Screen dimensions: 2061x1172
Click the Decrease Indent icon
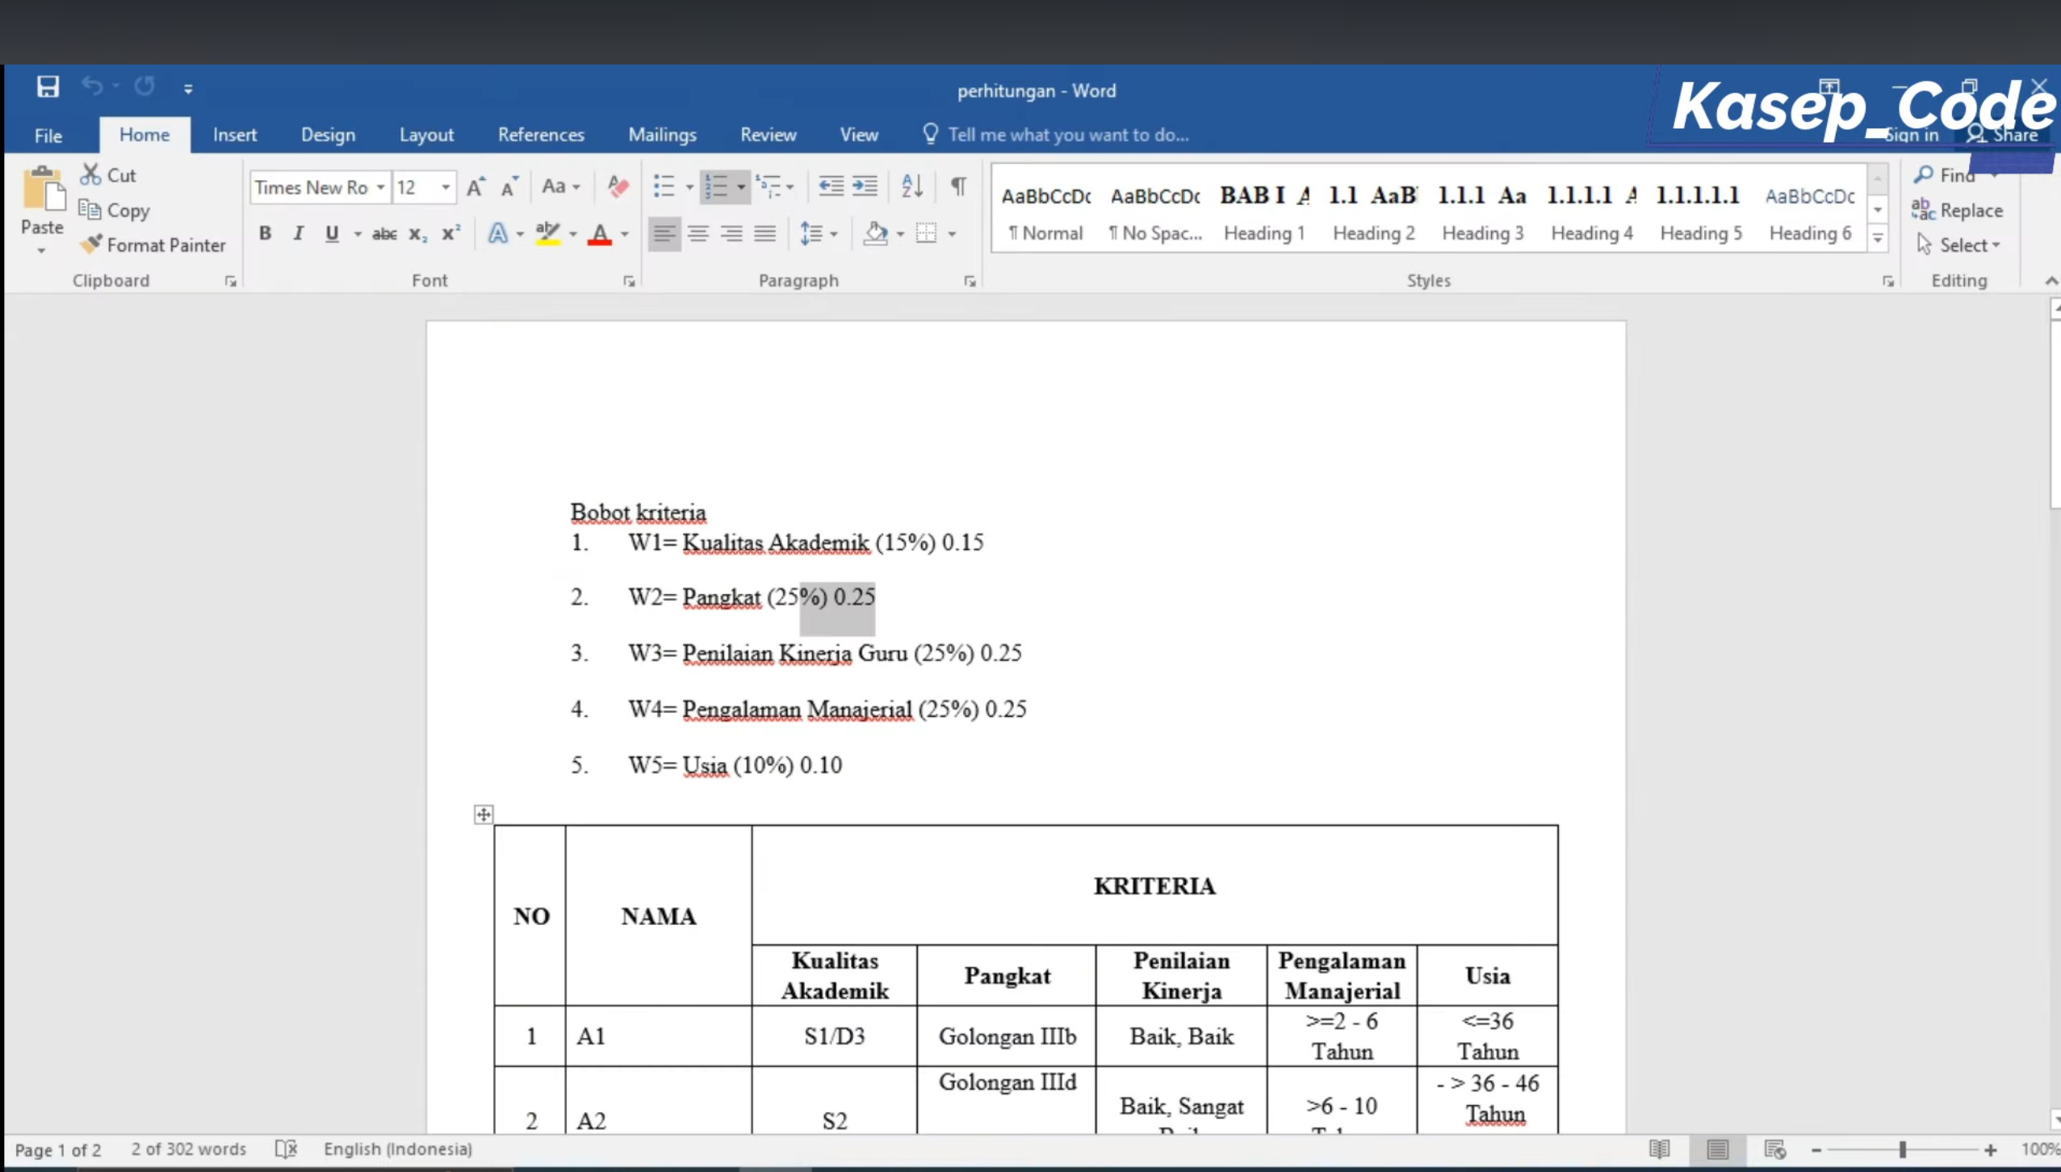point(831,186)
